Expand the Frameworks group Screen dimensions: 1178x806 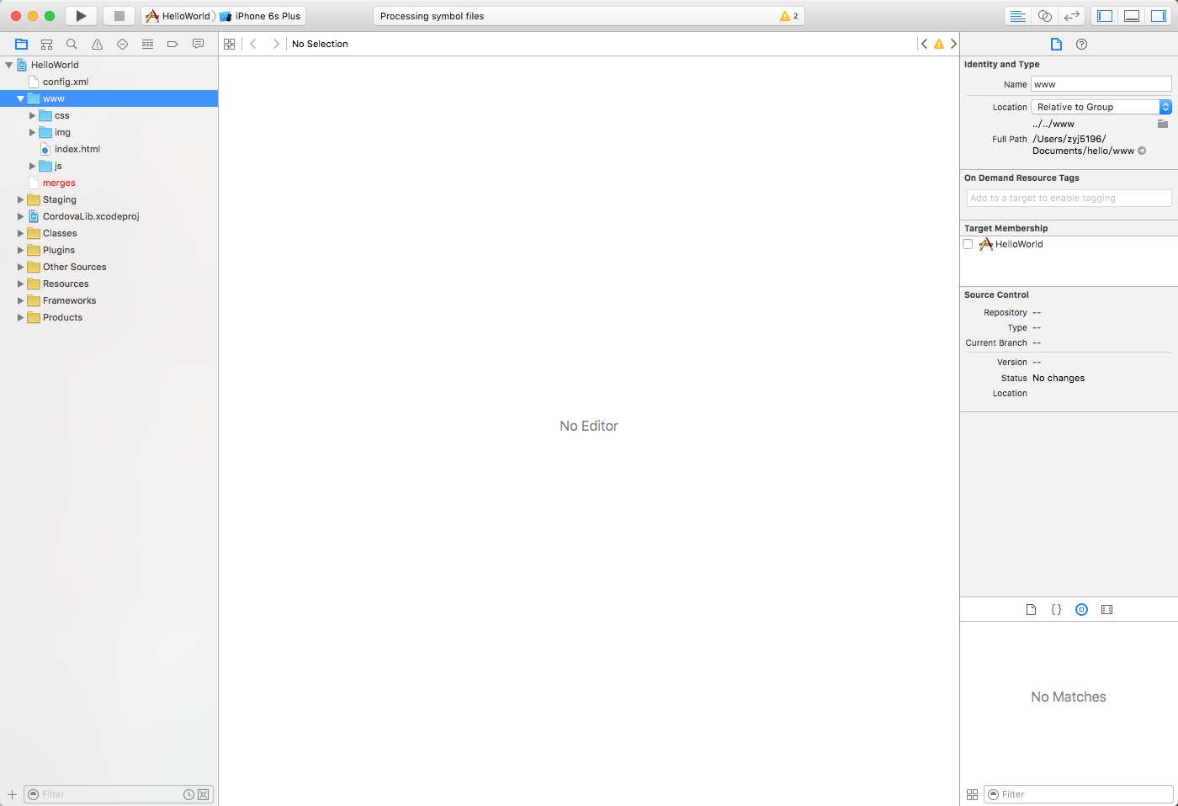(21, 300)
